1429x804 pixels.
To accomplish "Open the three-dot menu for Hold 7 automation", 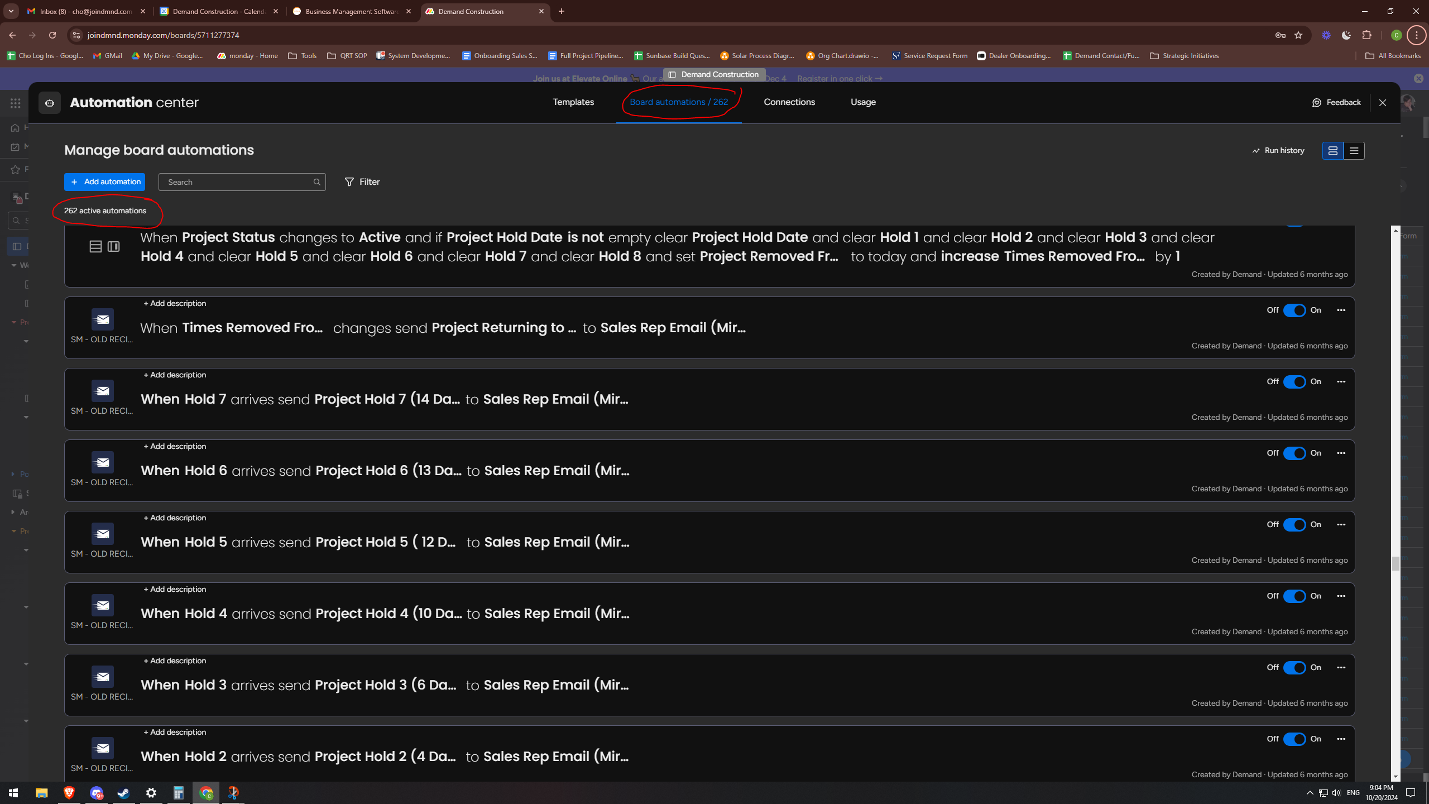I will pyautogui.click(x=1341, y=382).
